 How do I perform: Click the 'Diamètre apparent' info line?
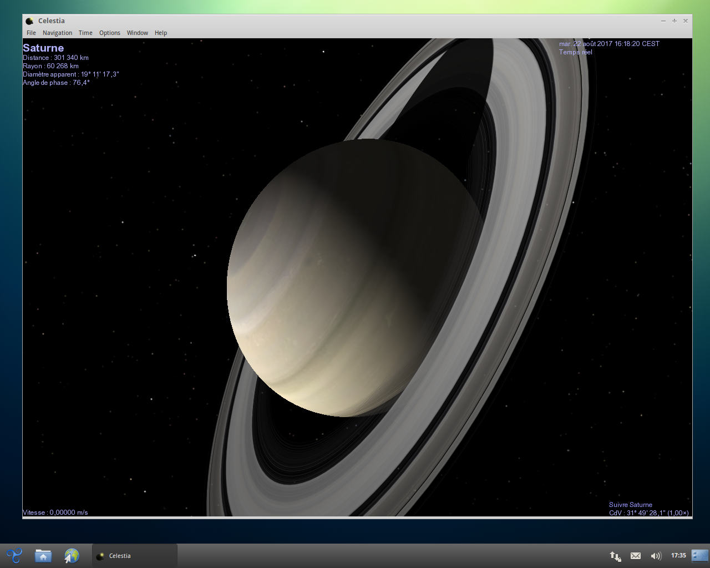(71, 74)
